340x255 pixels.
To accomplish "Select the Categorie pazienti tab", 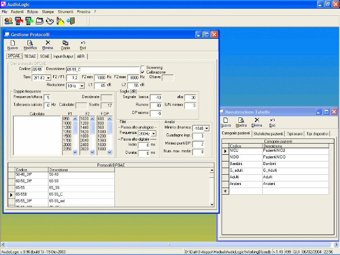I will (236, 133).
